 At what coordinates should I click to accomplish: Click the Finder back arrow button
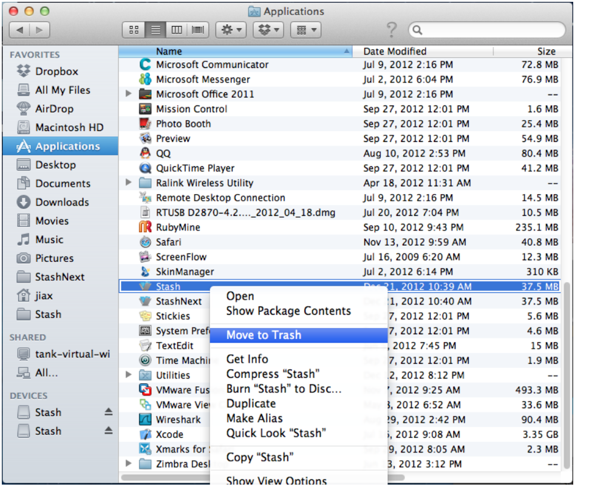coord(21,29)
